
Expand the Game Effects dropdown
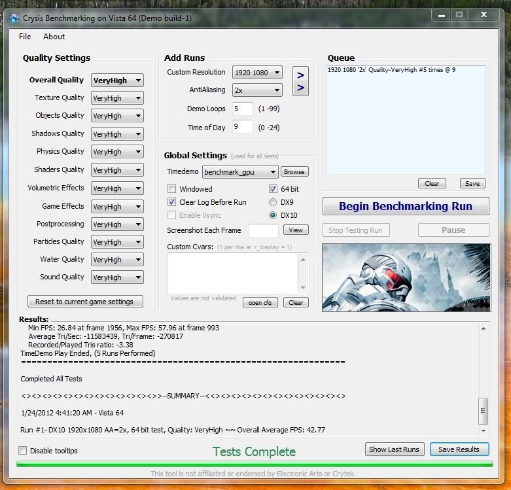[x=117, y=207]
